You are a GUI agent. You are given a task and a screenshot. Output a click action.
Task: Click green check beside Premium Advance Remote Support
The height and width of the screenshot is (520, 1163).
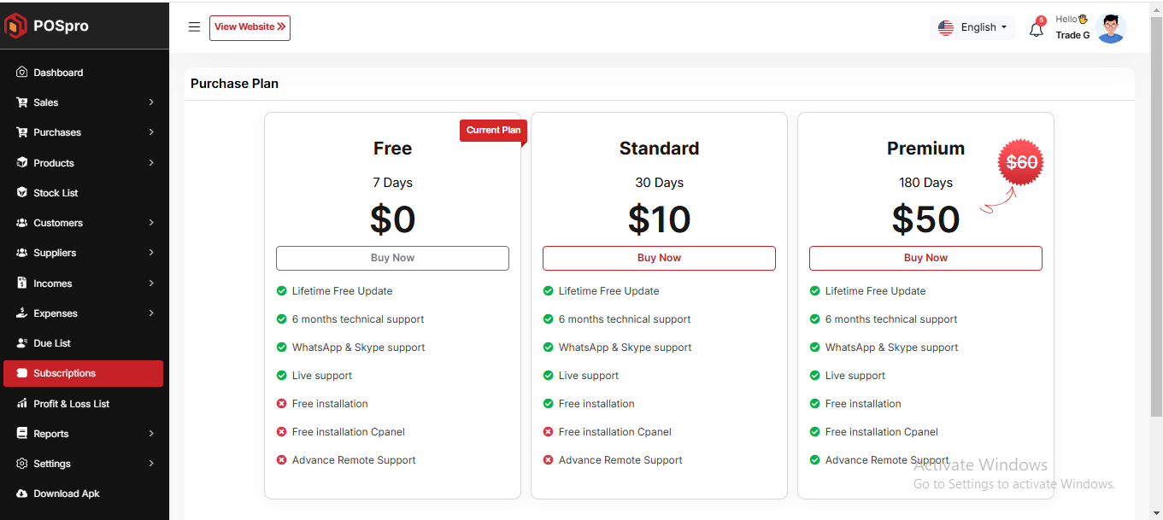click(x=814, y=460)
